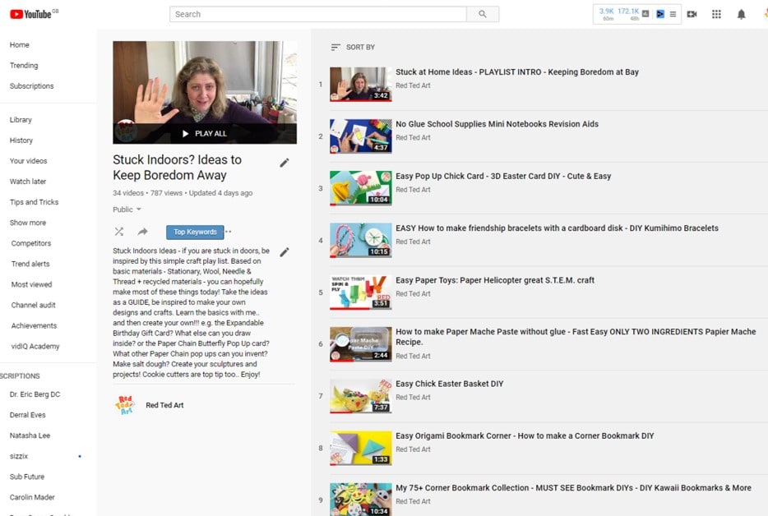Open Trend alerts in sidebar
The height and width of the screenshot is (516, 768).
point(30,264)
